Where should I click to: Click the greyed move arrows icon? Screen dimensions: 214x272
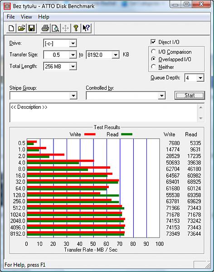click(x=66, y=28)
